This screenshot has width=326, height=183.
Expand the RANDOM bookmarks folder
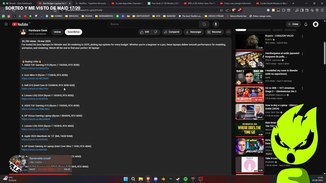[x=169, y=16]
